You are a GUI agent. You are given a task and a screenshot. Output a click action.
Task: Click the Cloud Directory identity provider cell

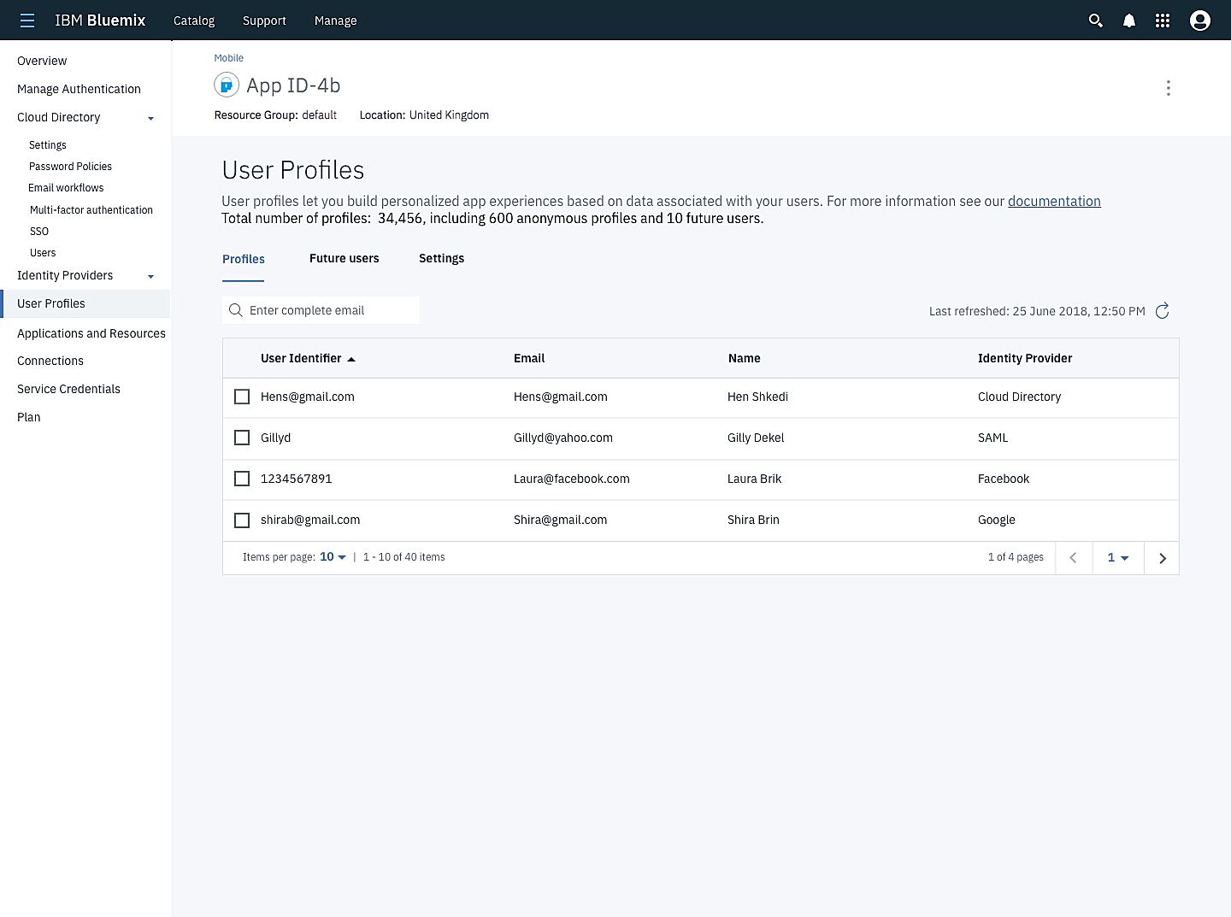[1020, 397]
